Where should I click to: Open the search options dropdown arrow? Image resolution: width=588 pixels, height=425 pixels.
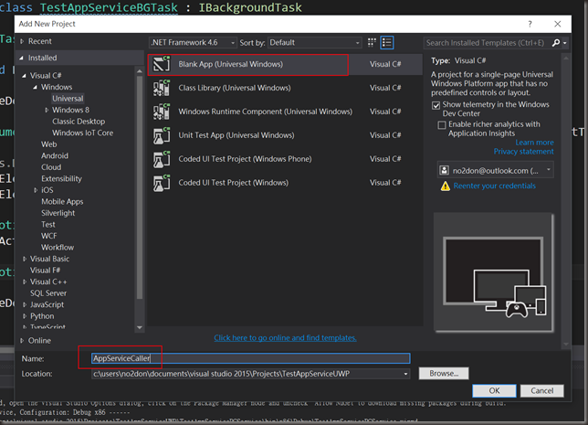pyautogui.click(x=564, y=43)
